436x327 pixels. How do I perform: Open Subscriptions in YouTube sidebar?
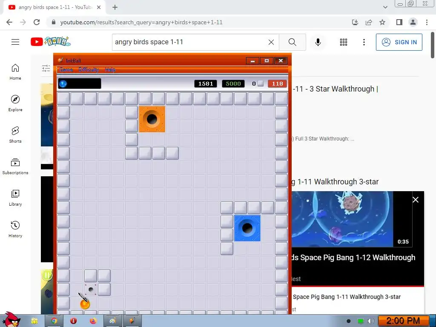pyautogui.click(x=15, y=166)
